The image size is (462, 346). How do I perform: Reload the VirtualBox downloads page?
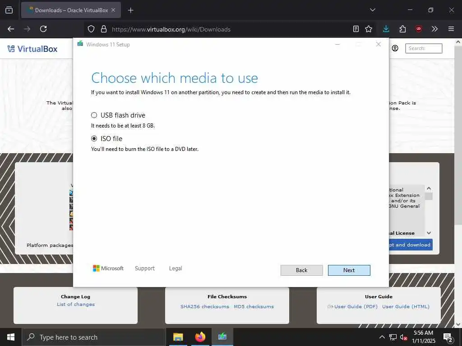[x=43, y=29]
